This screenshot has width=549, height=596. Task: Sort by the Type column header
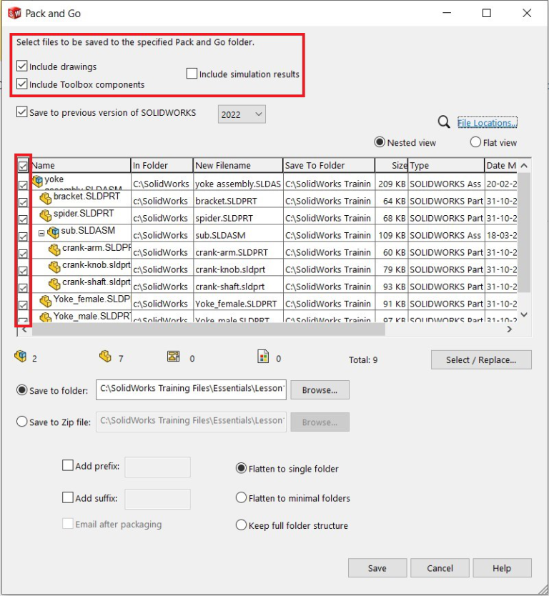click(446, 165)
